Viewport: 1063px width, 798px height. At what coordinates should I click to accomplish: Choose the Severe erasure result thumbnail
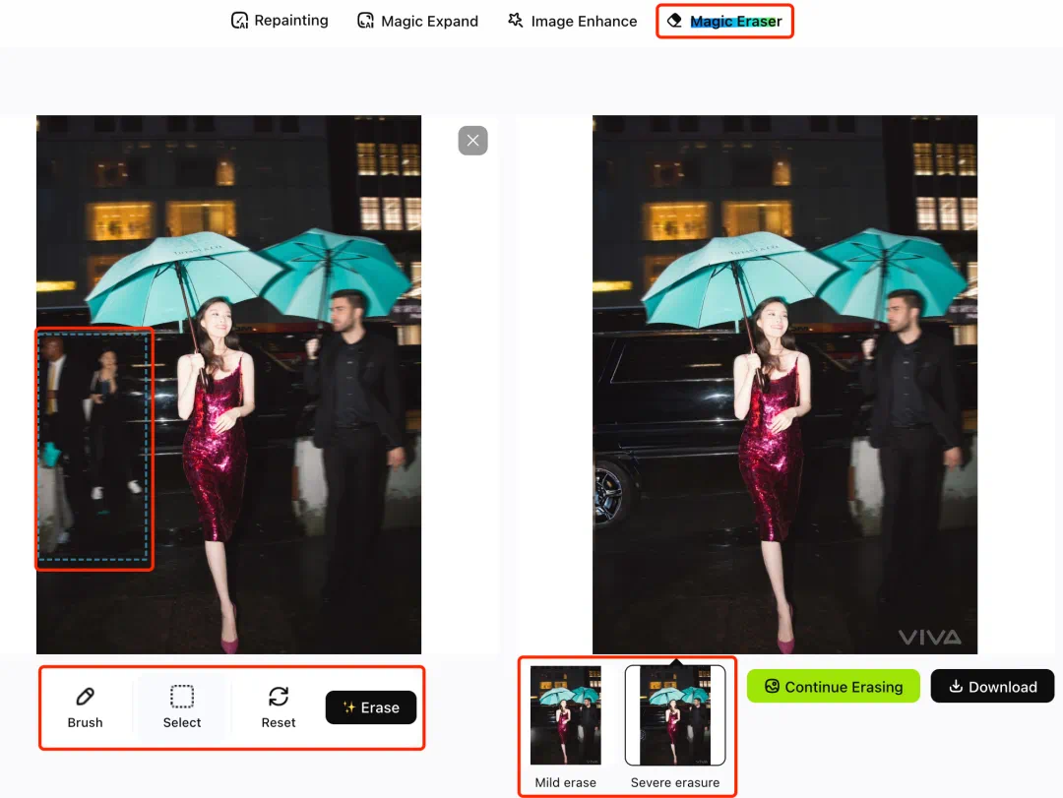tap(675, 715)
